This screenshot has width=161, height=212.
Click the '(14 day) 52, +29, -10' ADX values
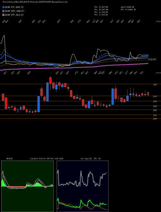click(x=90, y=159)
